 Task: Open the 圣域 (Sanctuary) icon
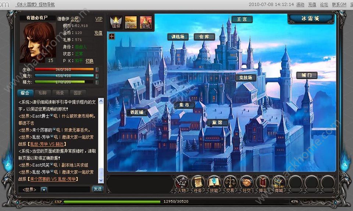click(146, 22)
